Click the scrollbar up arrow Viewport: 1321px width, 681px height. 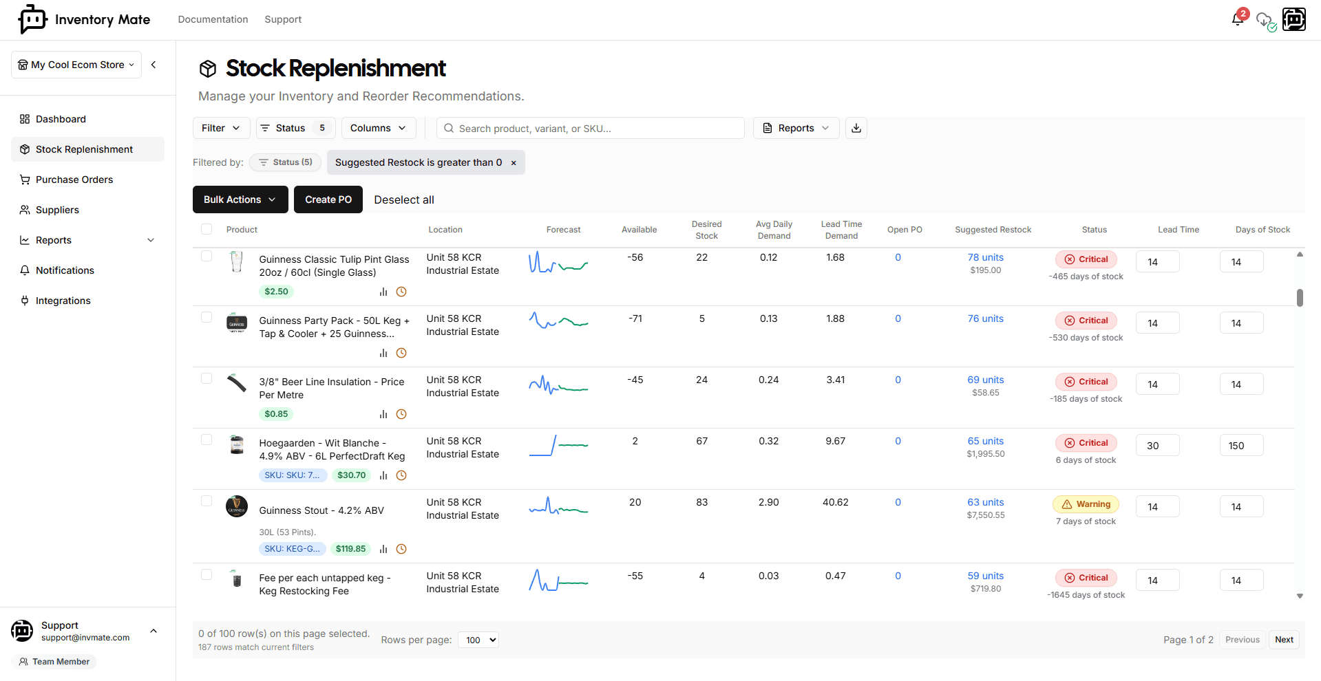click(x=1300, y=255)
